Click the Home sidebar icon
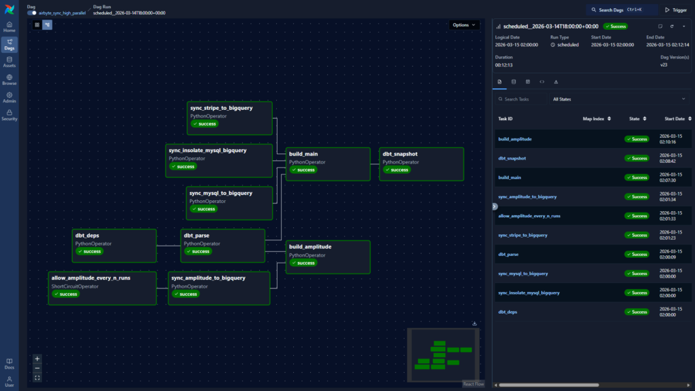695x391 pixels. (x=10, y=26)
